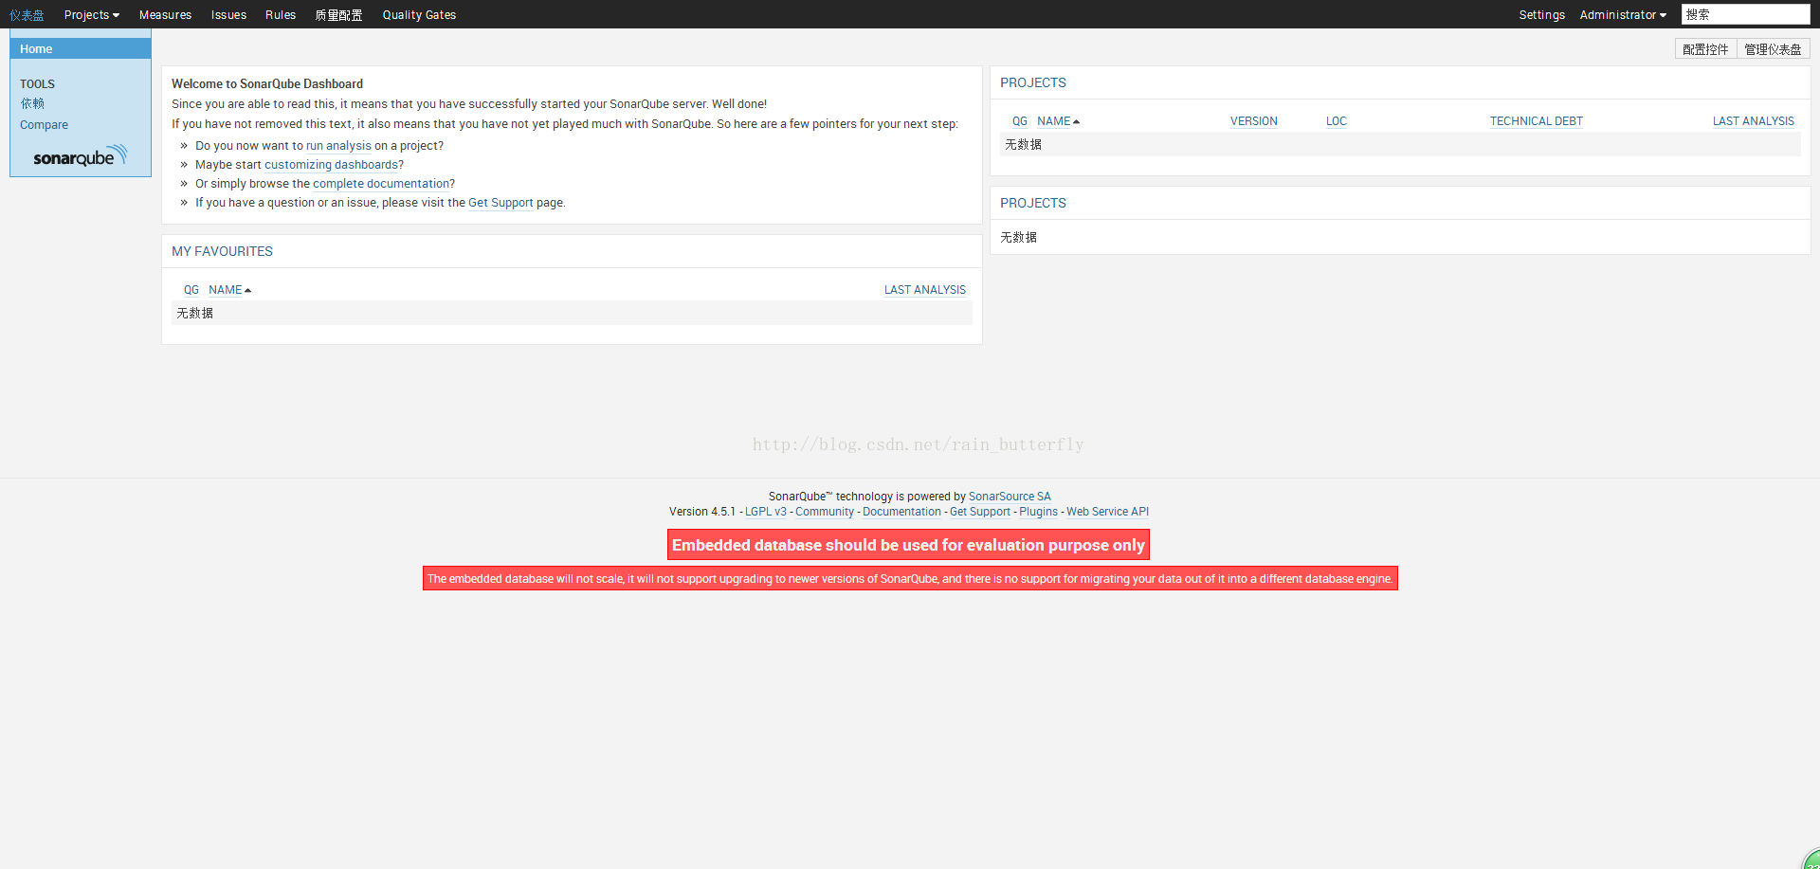Open the SonarSource SA footer link
Viewport: 1820px width, 869px height.
click(1010, 497)
